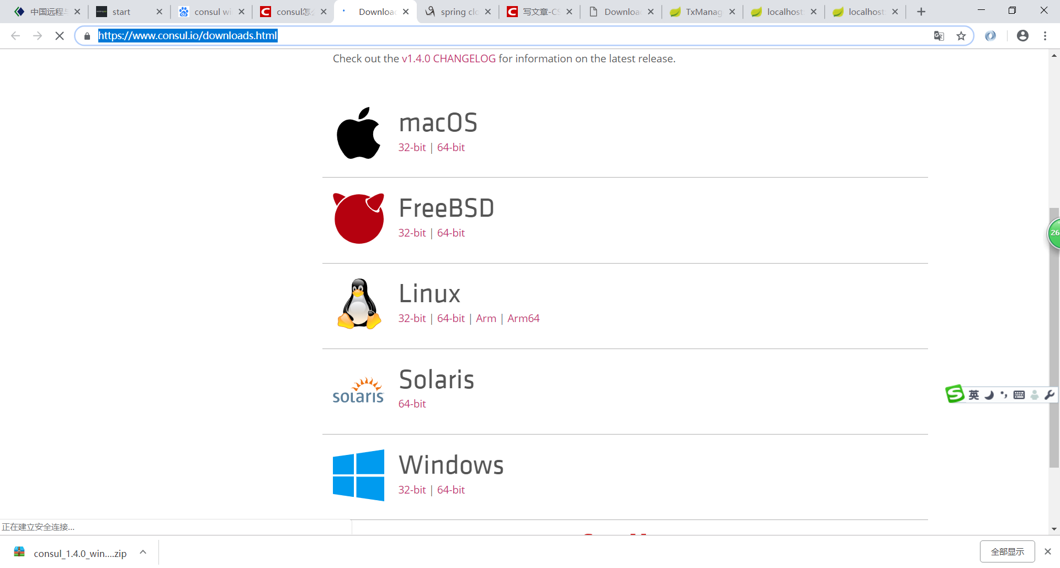Click 全部显示 show all downloads button
Image resolution: width=1060 pixels, height=568 pixels.
point(1007,551)
